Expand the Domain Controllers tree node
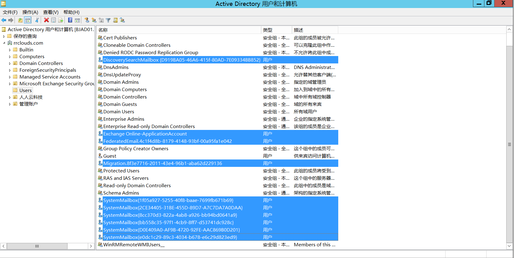Screen dimensions: 514x258 click(10, 63)
